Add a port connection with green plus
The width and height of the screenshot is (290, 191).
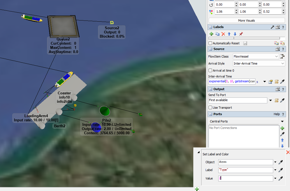(x=282, y=128)
